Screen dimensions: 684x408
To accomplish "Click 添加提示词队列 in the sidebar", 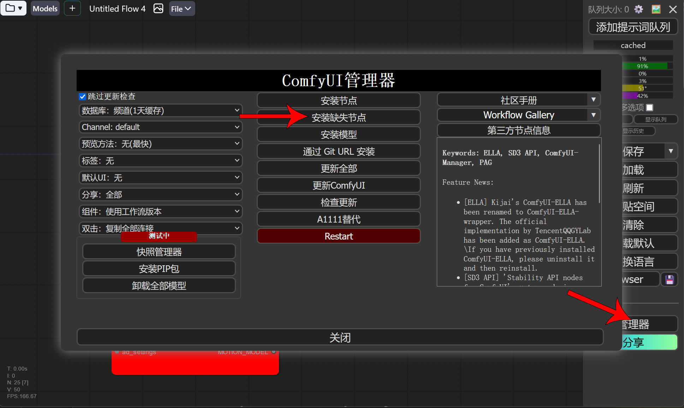I will pos(633,26).
